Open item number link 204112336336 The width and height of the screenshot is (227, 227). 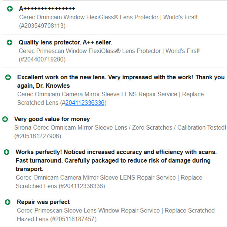85,103
